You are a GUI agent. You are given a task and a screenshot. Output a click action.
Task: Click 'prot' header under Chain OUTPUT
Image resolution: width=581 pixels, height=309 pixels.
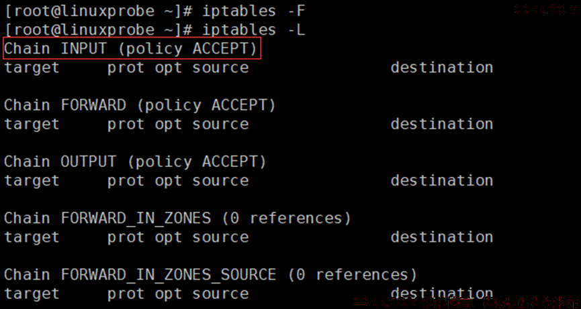click(126, 181)
